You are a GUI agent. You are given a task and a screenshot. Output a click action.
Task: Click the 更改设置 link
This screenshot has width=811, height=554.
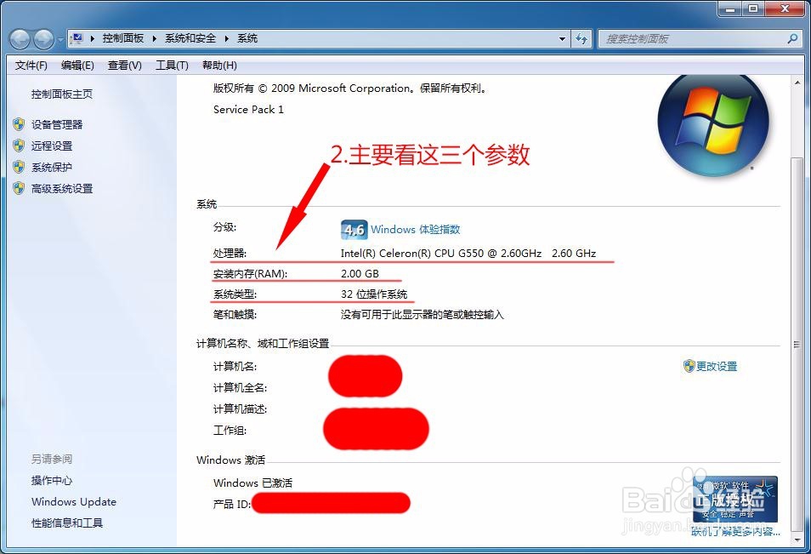pyautogui.click(x=717, y=367)
